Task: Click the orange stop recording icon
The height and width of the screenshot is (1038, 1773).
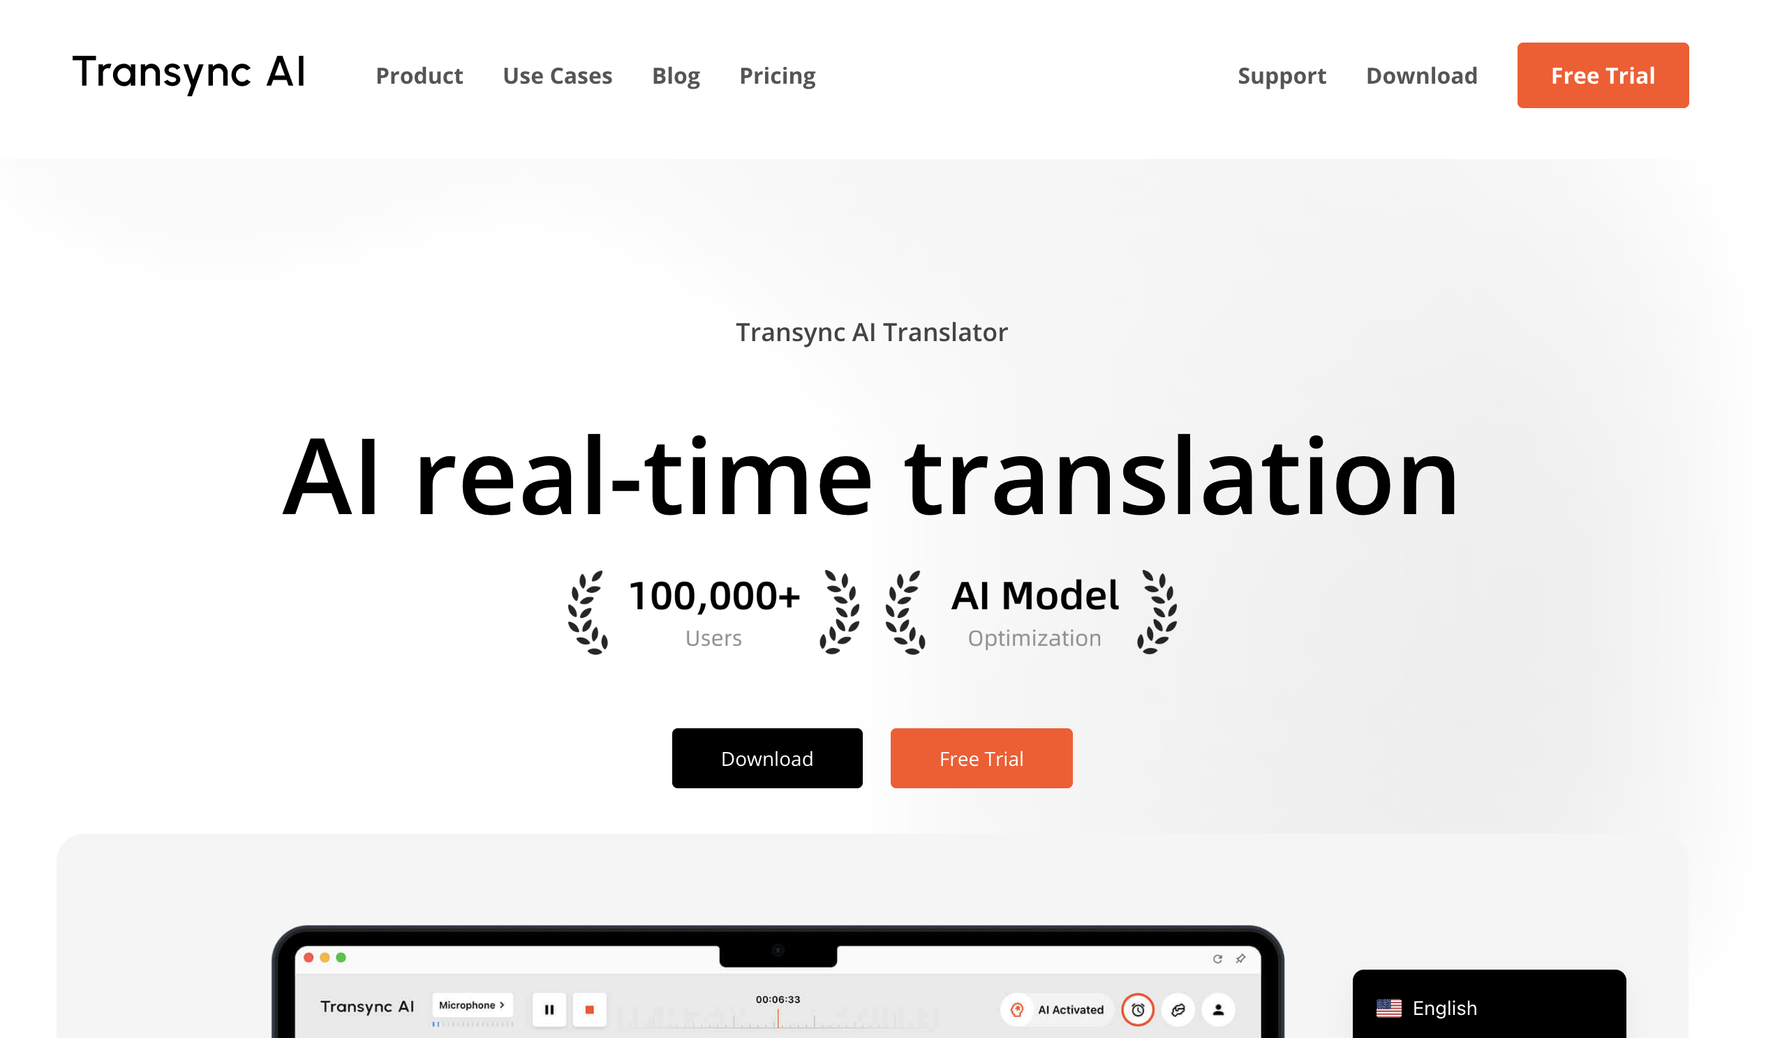Action: (x=591, y=1009)
